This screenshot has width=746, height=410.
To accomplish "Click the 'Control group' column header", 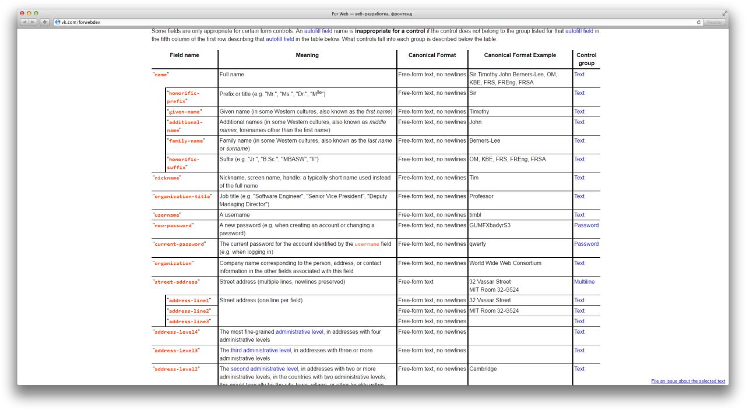I will [x=586, y=59].
